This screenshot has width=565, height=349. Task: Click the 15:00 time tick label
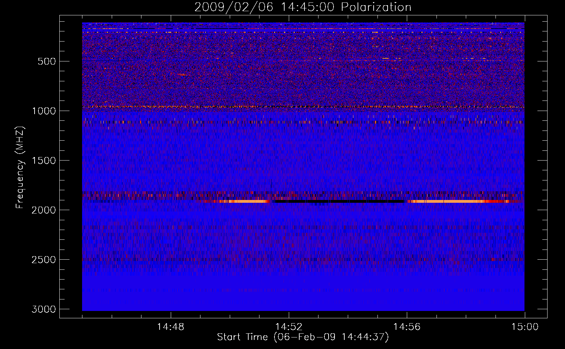(525, 327)
